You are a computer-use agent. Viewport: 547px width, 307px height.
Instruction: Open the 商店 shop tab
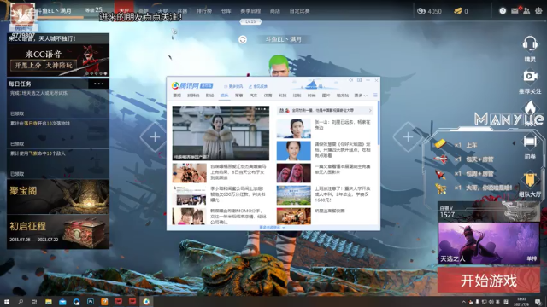coord(275,11)
